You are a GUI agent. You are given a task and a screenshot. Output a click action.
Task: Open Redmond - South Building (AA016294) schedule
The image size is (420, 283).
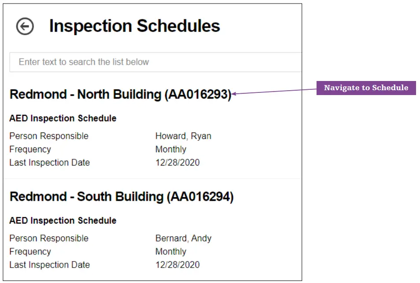[122, 197]
